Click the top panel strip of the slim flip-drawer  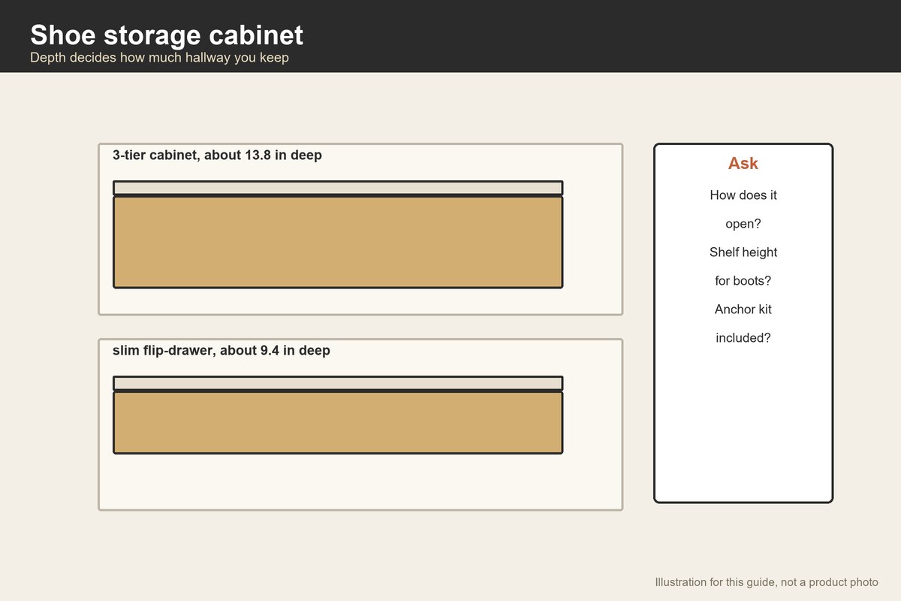338,383
